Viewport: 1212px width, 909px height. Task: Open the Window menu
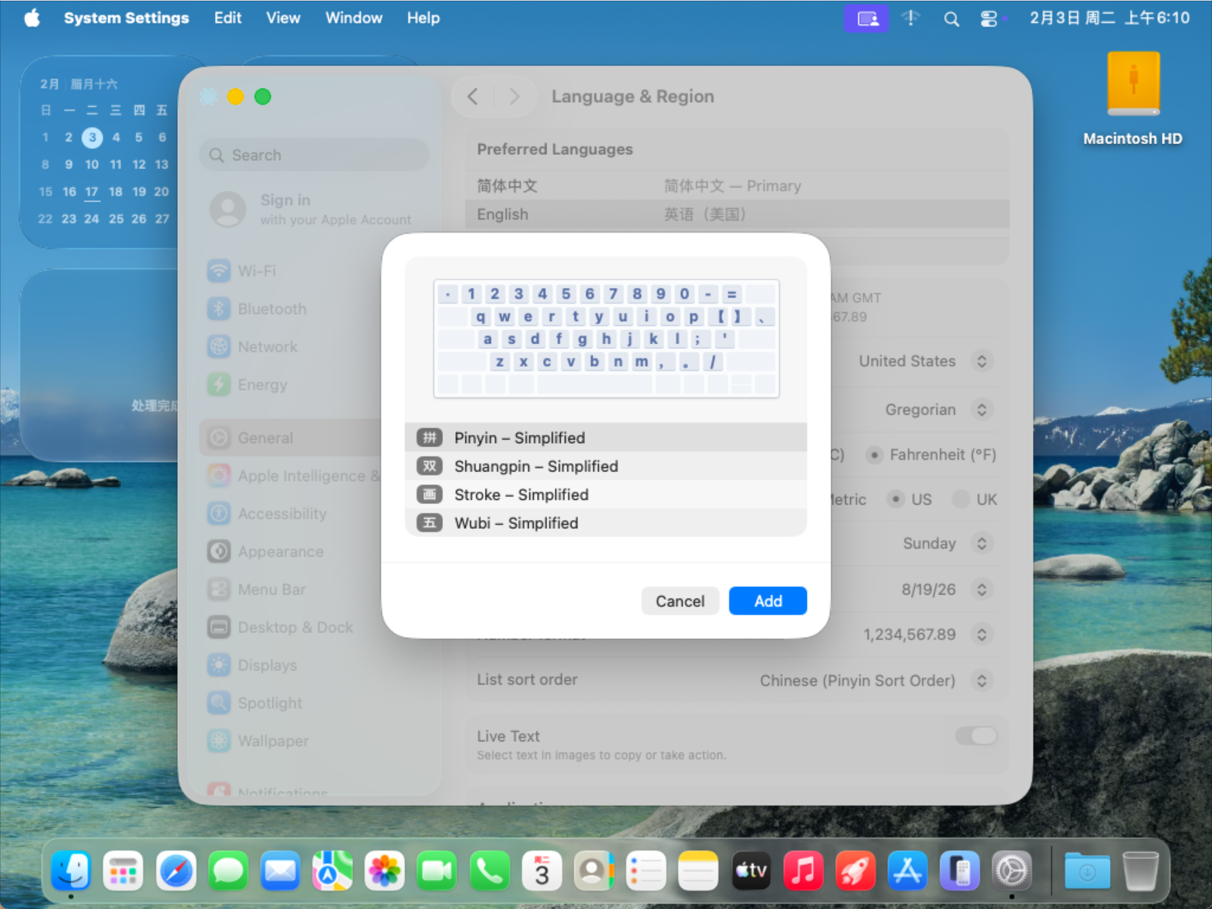click(x=354, y=18)
